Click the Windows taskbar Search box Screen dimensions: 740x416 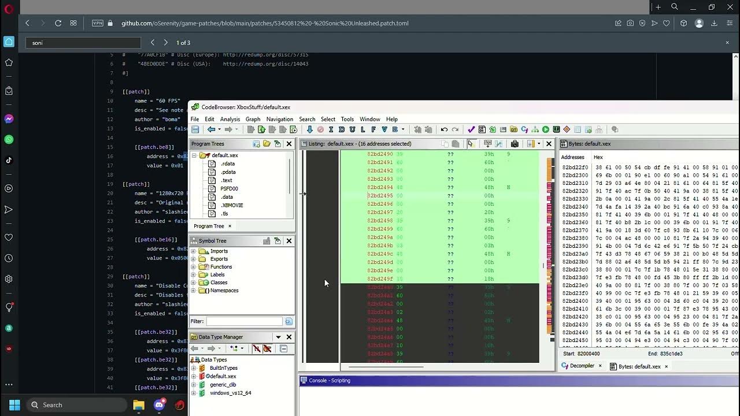point(76,405)
